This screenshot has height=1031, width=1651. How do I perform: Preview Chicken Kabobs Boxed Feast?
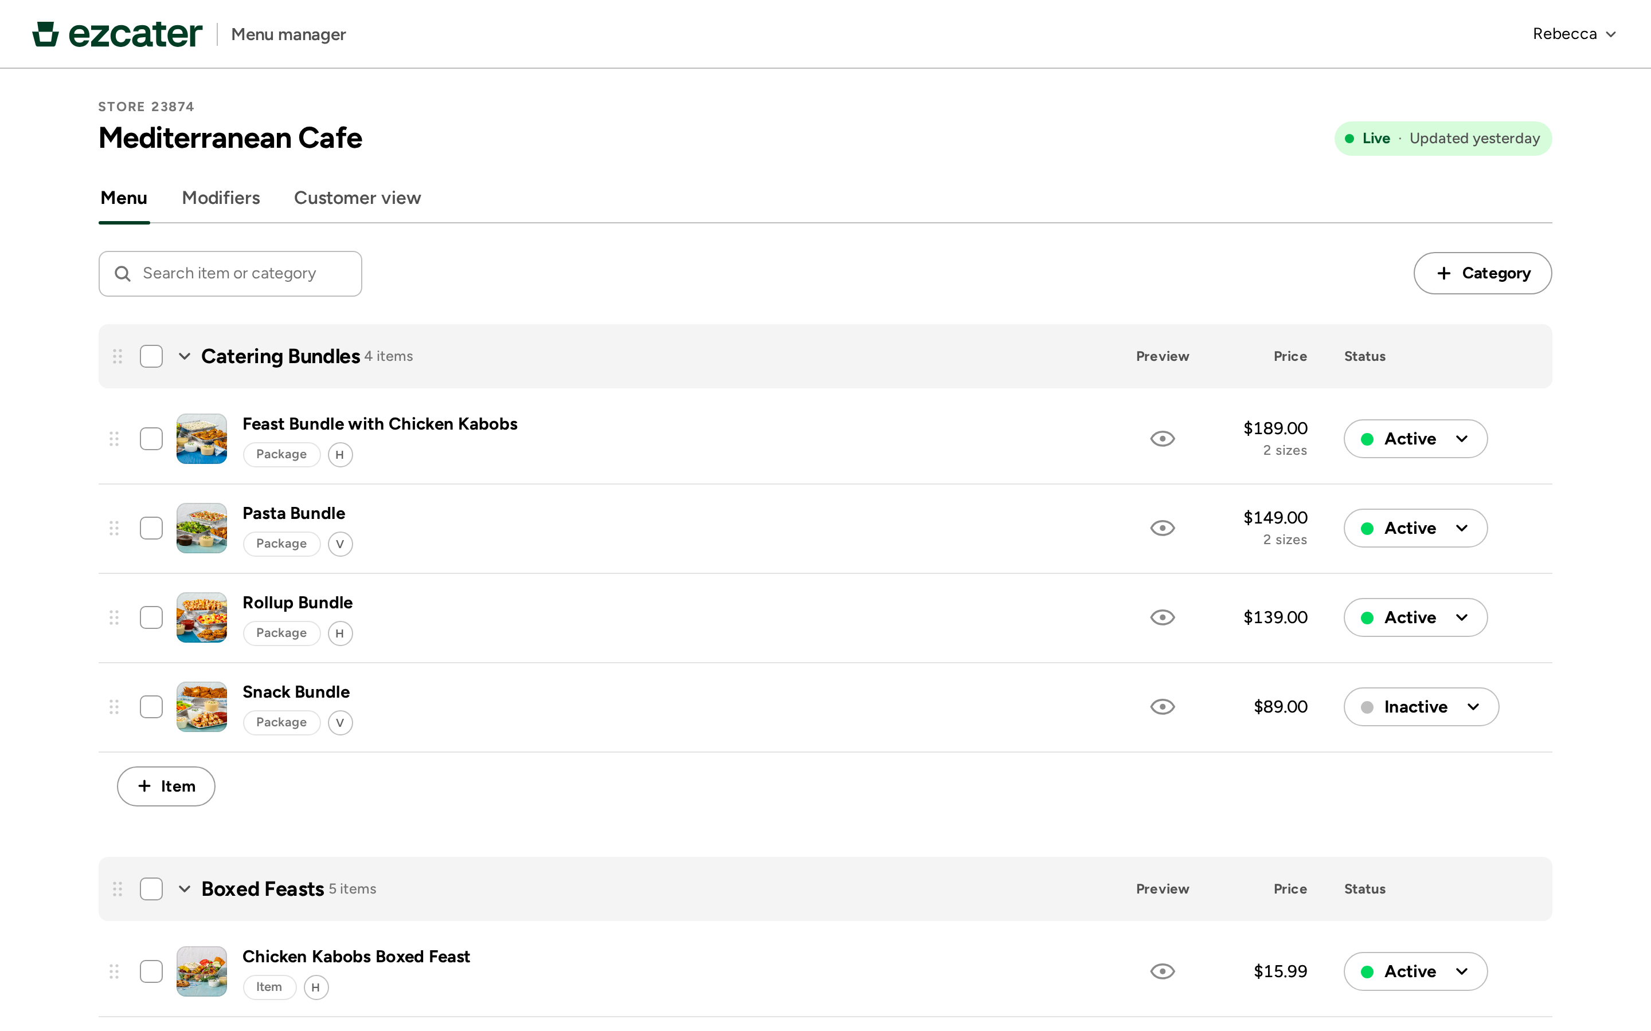click(x=1163, y=971)
